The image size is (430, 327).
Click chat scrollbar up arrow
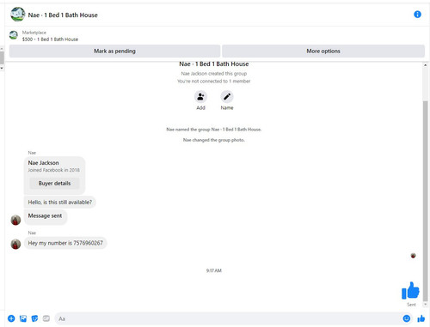click(x=426, y=65)
